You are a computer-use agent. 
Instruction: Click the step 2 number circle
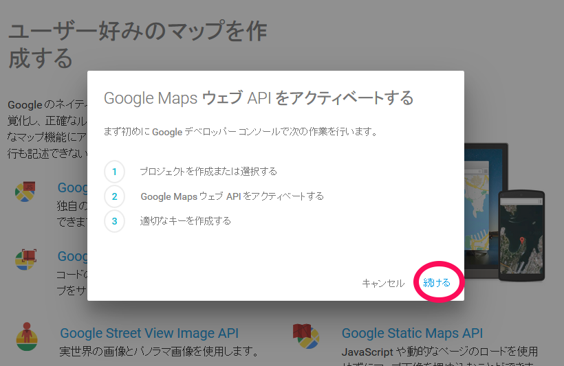point(114,196)
